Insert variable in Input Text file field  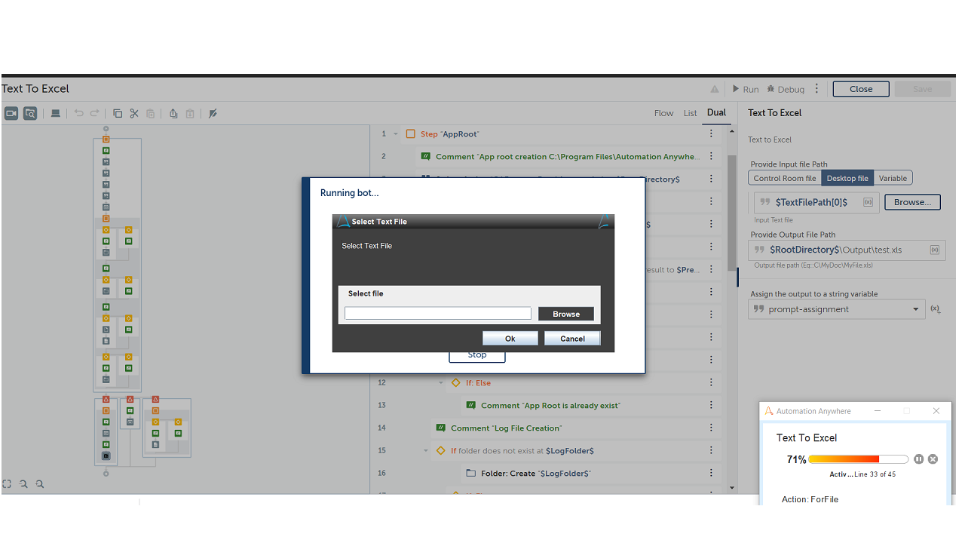(x=868, y=202)
